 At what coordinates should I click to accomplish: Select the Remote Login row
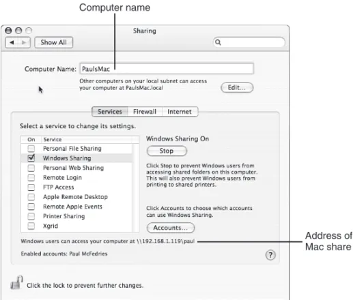(x=76, y=177)
